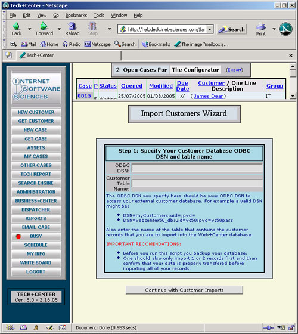
Task: Open James Dean customer link
Action: click(209, 96)
